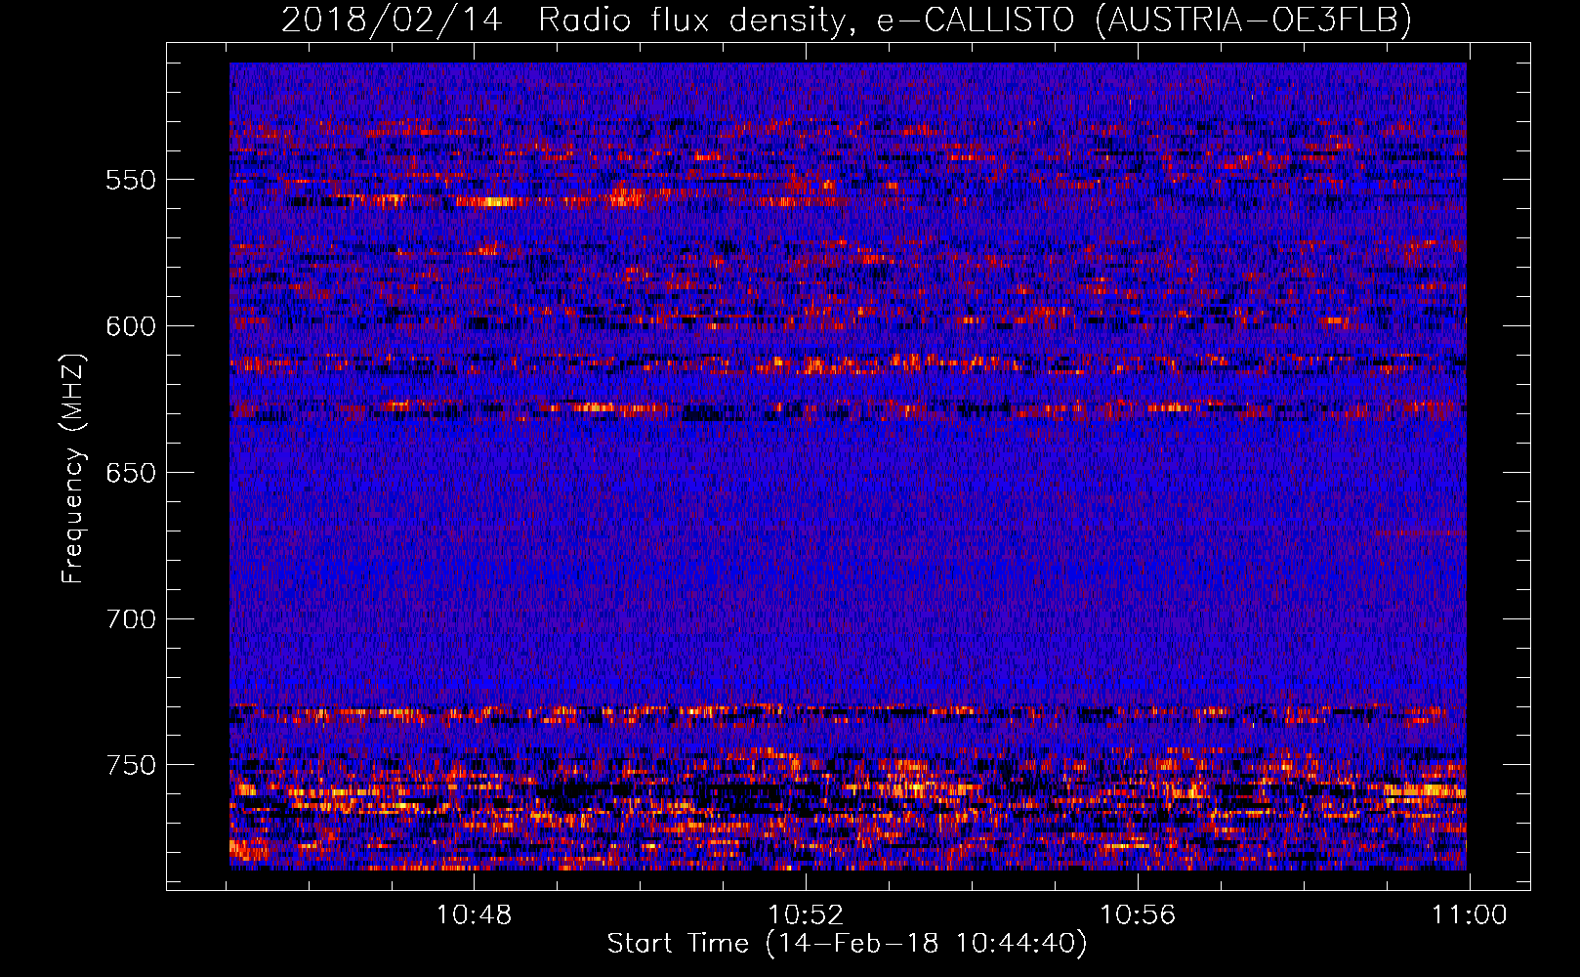Click the 'Frequency (MHZ)' axis title
1580x977 pixels.
click(73, 469)
